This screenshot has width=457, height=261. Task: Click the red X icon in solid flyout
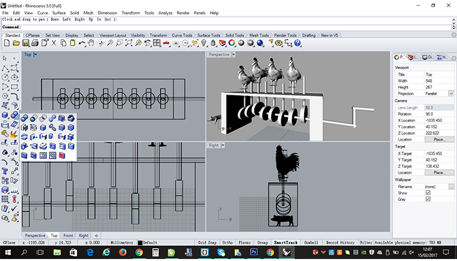click(62, 155)
